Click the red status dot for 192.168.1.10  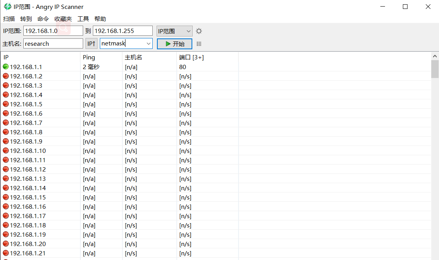pos(5,151)
